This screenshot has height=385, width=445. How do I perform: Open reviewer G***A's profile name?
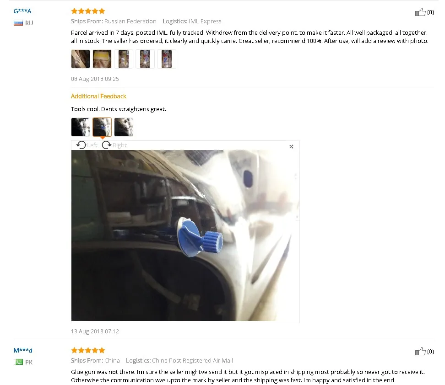(x=22, y=11)
